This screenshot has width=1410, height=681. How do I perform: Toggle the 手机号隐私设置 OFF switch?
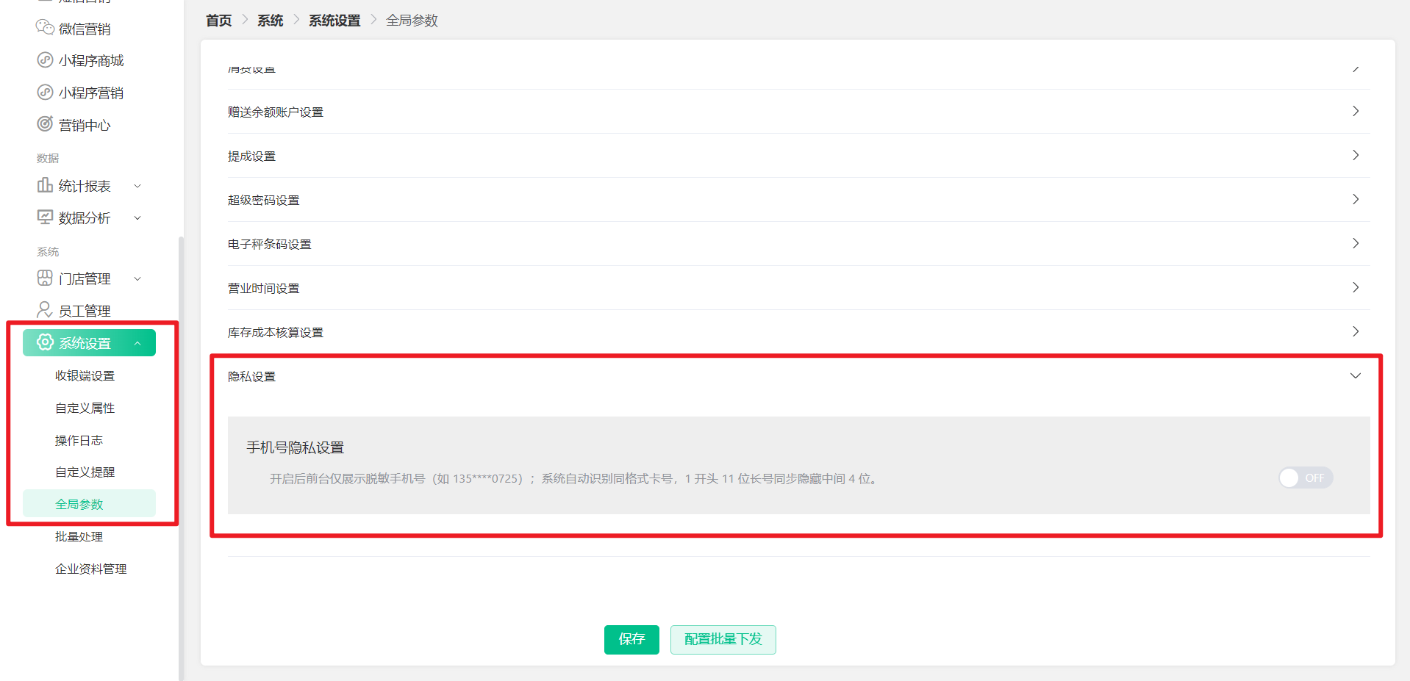pos(1306,478)
